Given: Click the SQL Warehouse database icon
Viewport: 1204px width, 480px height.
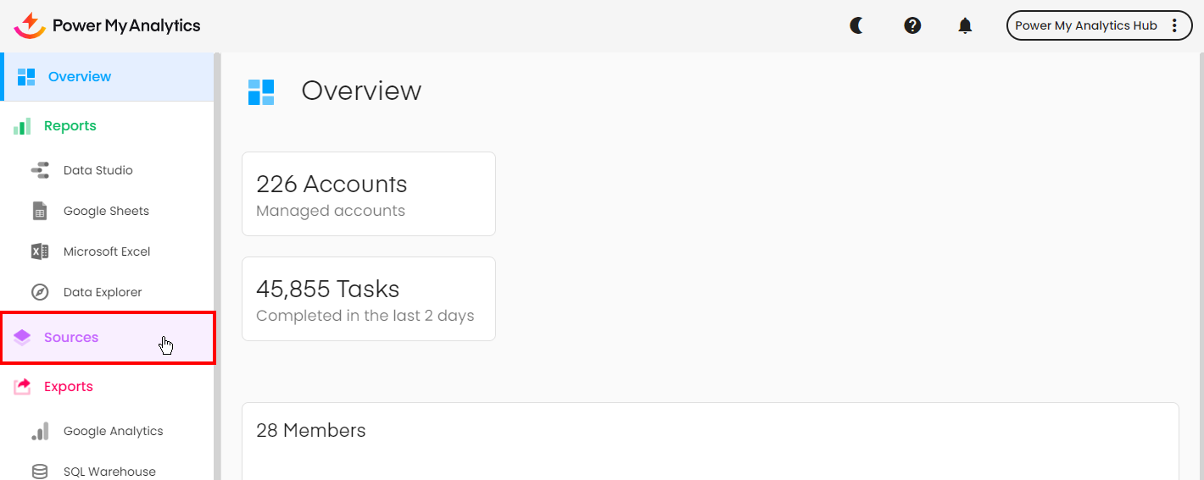Looking at the screenshot, I should [x=40, y=472].
